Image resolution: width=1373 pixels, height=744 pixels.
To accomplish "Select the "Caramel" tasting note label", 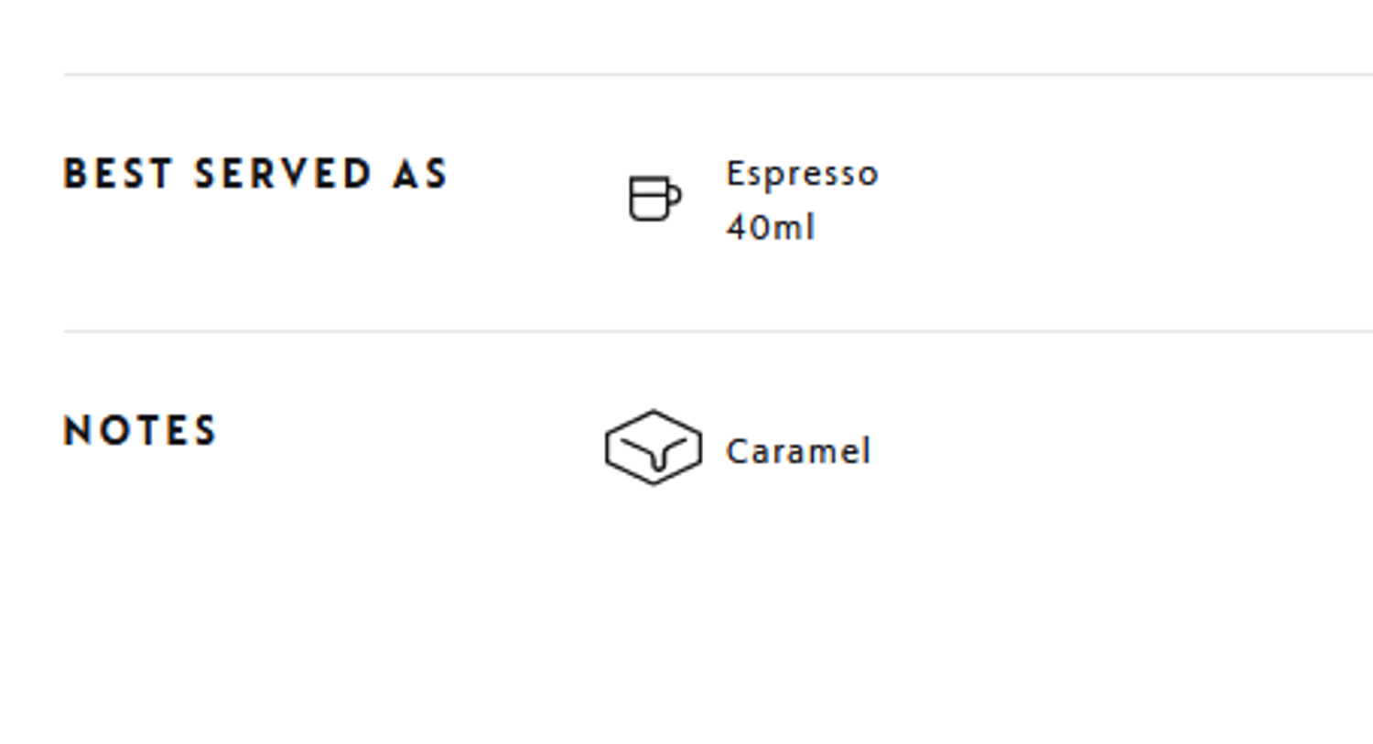I will (797, 451).
